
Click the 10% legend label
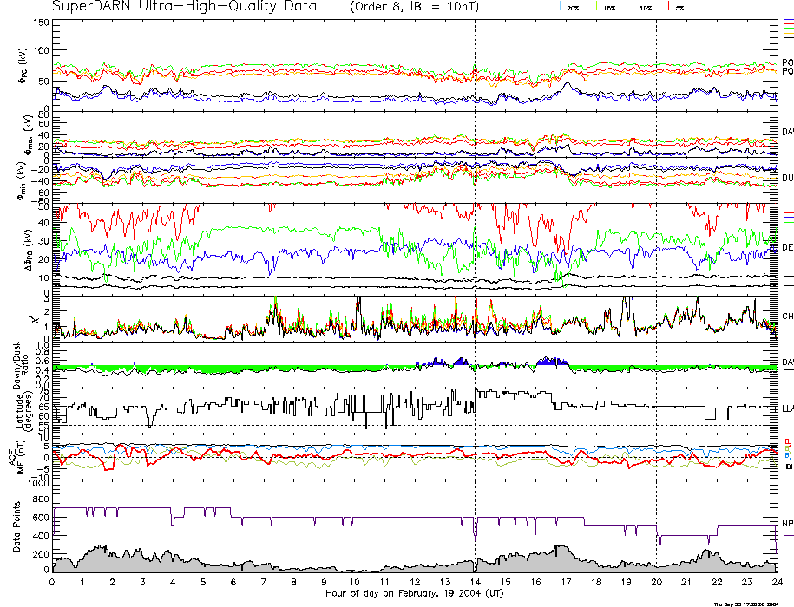[646, 7]
